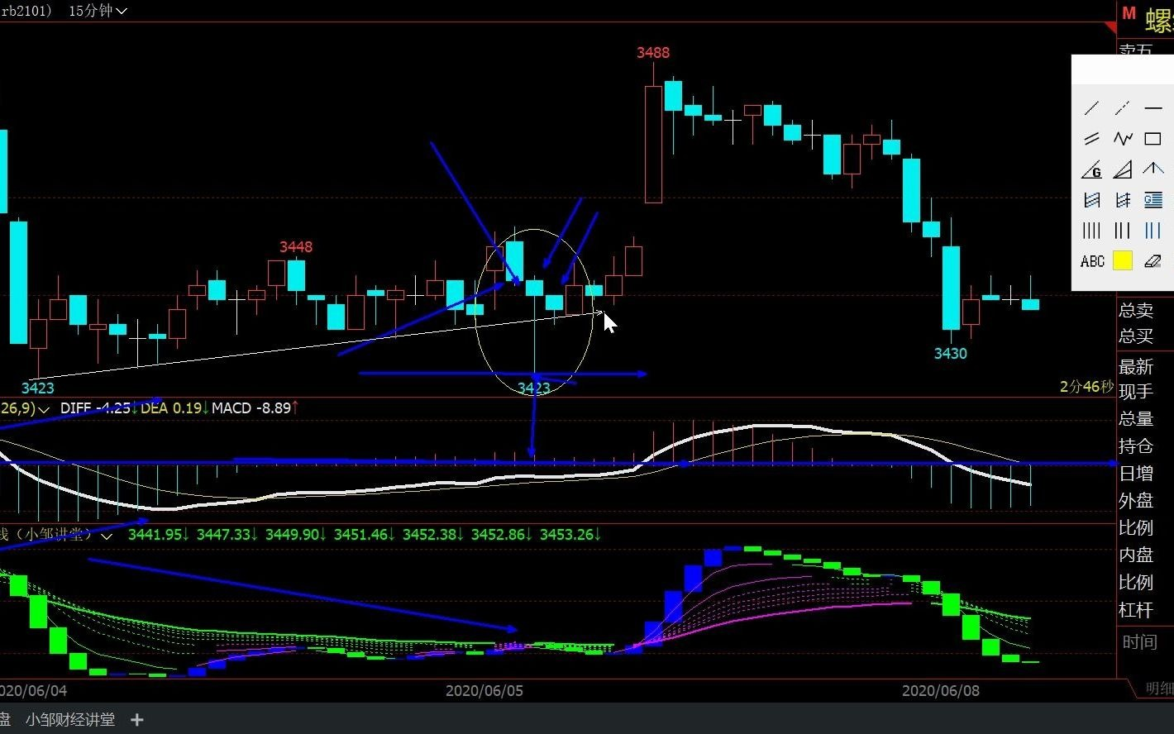
Task: Add a new tab with plus button
Action: pyautogui.click(x=137, y=720)
